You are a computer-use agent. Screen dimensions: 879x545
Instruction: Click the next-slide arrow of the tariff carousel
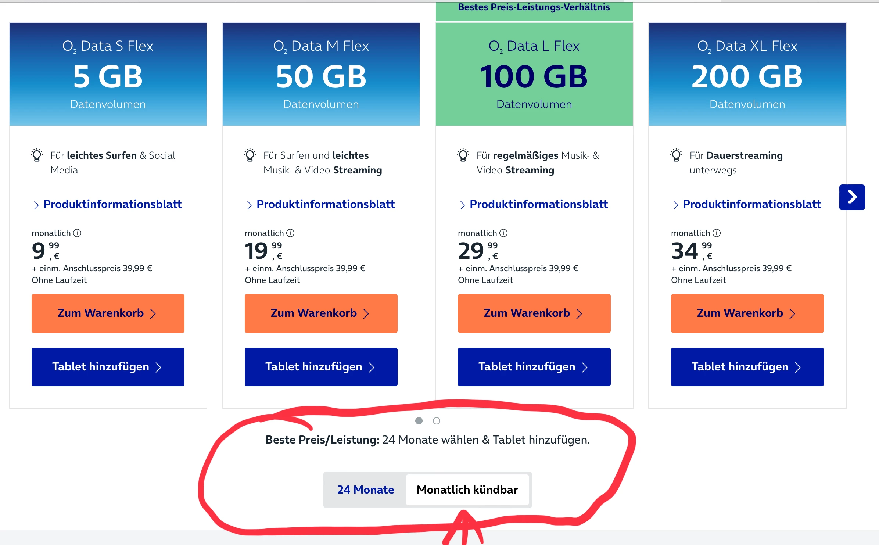point(852,197)
